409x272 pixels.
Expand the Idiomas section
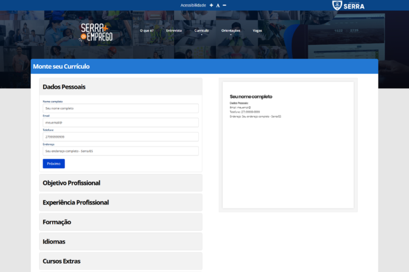pyautogui.click(x=120, y=242)
